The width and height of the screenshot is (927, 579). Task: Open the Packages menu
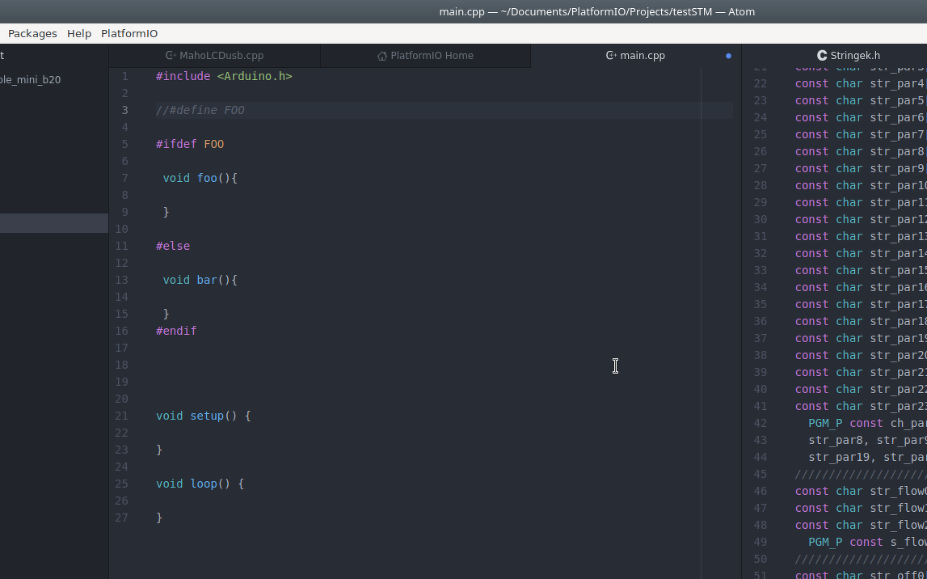pos(32,33)
